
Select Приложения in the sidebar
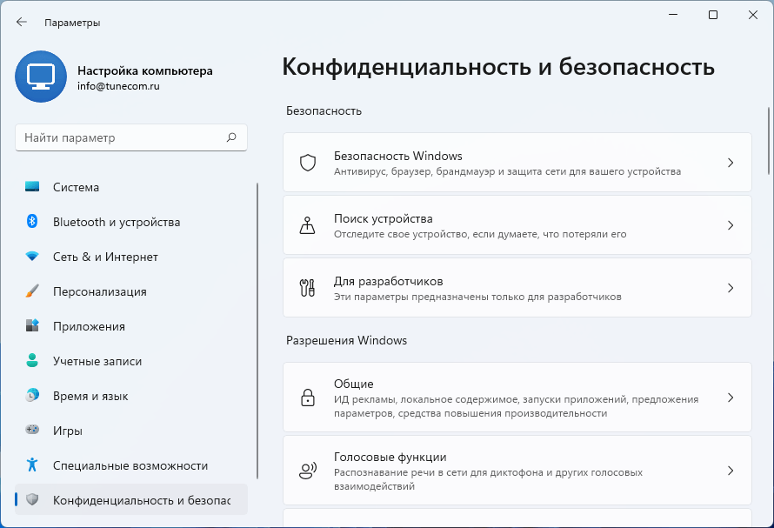click(x=89, y=326)
